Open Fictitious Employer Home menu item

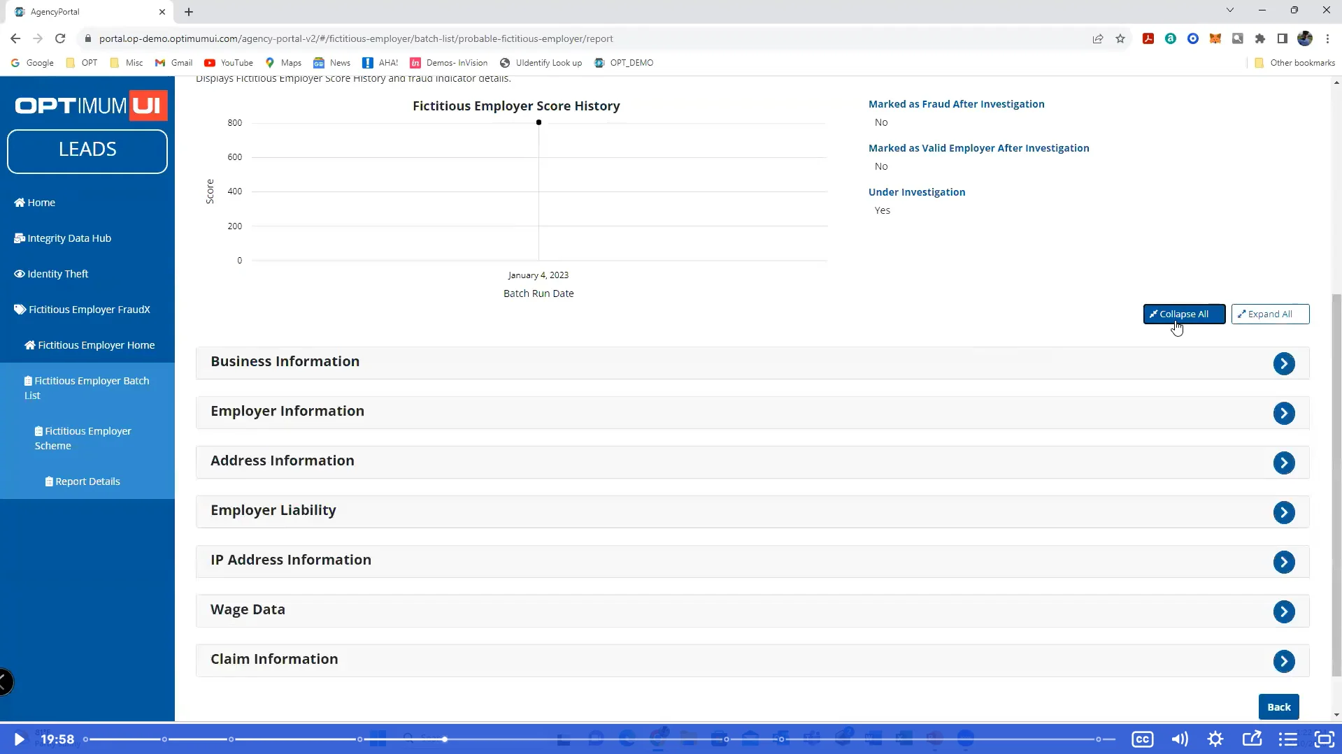click(x=90, y=345)
